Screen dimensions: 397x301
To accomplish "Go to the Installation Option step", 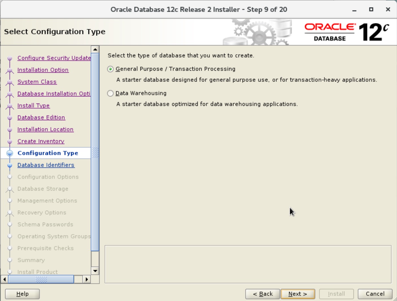I will pyautogui.click(x=43, y=70).
